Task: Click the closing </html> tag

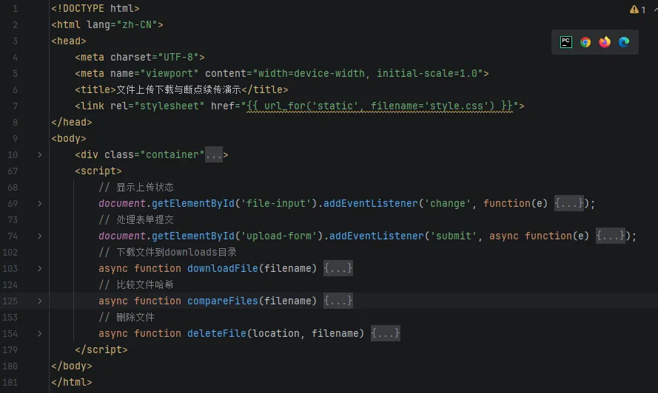Action: pos(72,382)
